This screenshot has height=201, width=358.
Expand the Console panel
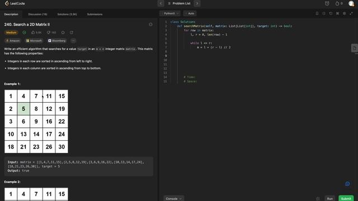click(173, 199)
